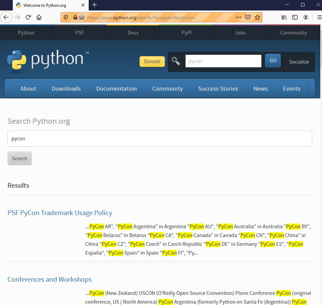Viewport: 322px width, 305px height.
Task: Bookmark this page with the star icon
Action: coord(257,17)
